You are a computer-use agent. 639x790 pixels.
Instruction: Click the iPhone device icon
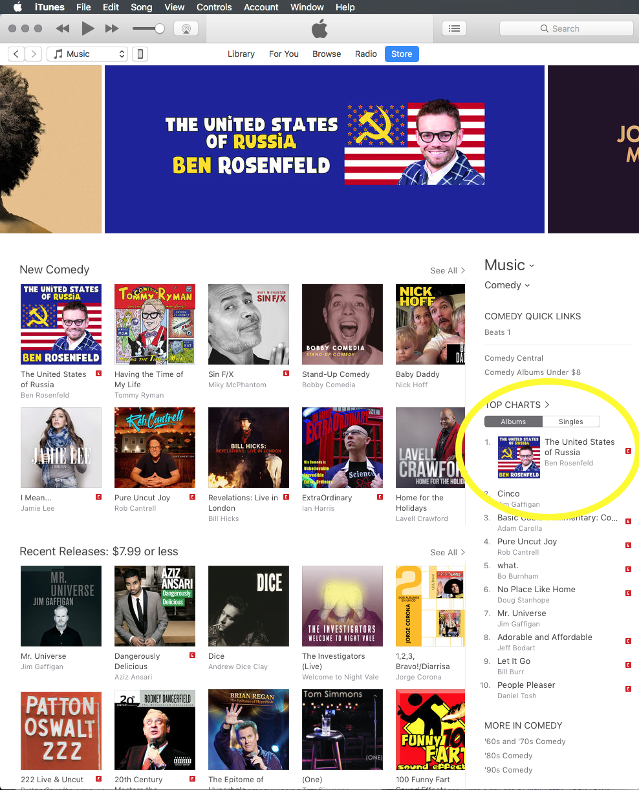click(x=140, y=54)
